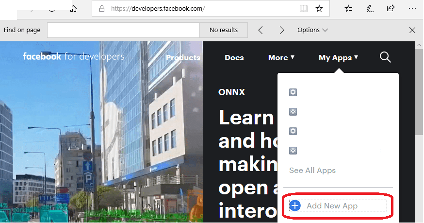Click the blue plus icon beside Add New App
This screenshot has height=223, width=424.
pyautogui.click(x=295, y=206)
